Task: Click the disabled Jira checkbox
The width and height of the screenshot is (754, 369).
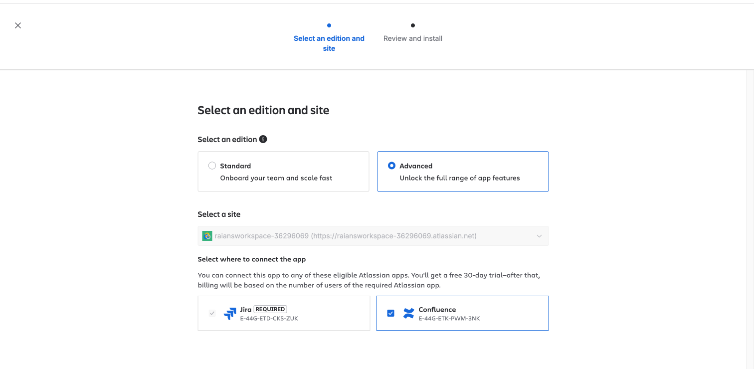Action: (x=212, y=313)
